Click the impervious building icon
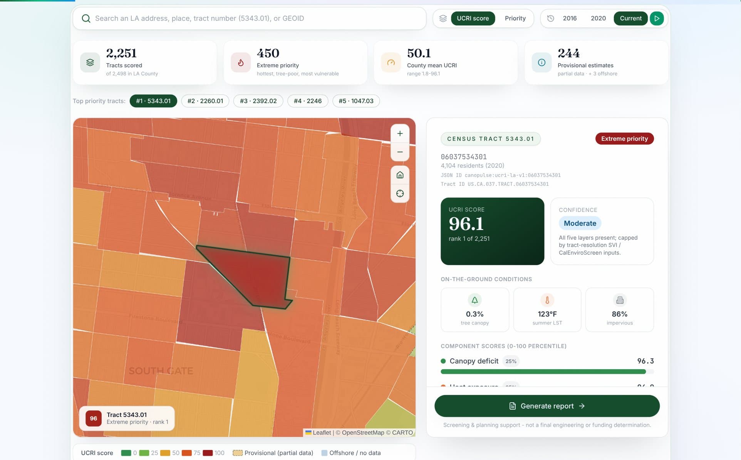 tap(620, 300)
